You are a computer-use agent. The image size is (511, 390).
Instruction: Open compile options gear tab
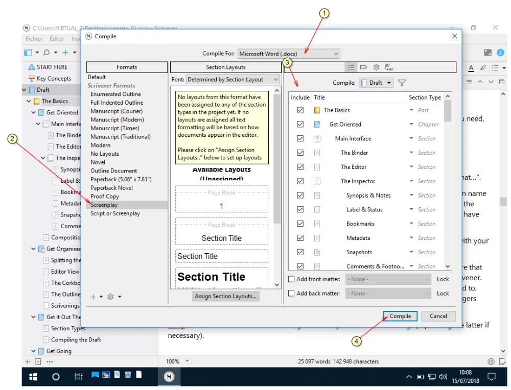tap(376, 67)
